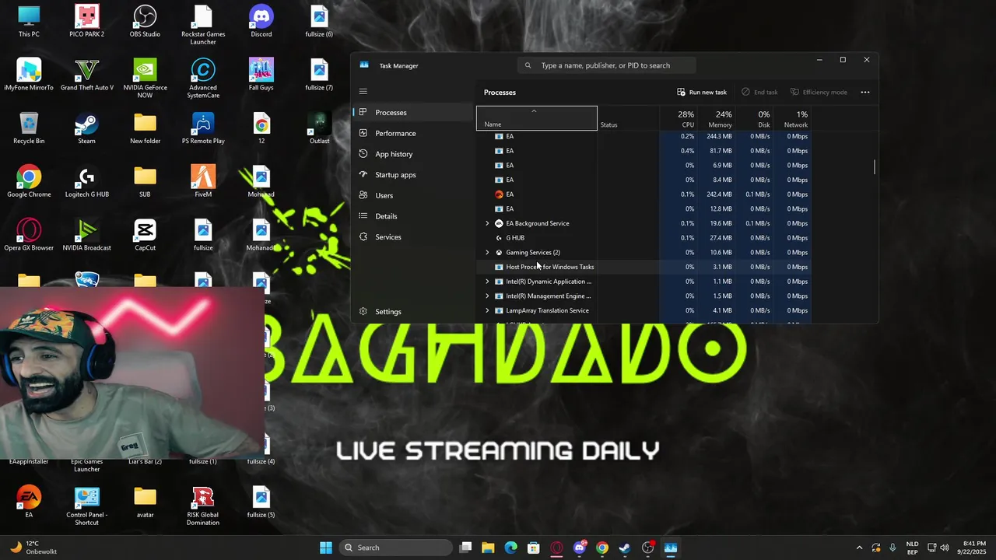This screenshot has height=560, width=996.
Task: Click Run new task button
Action: [x=702, y=92]
